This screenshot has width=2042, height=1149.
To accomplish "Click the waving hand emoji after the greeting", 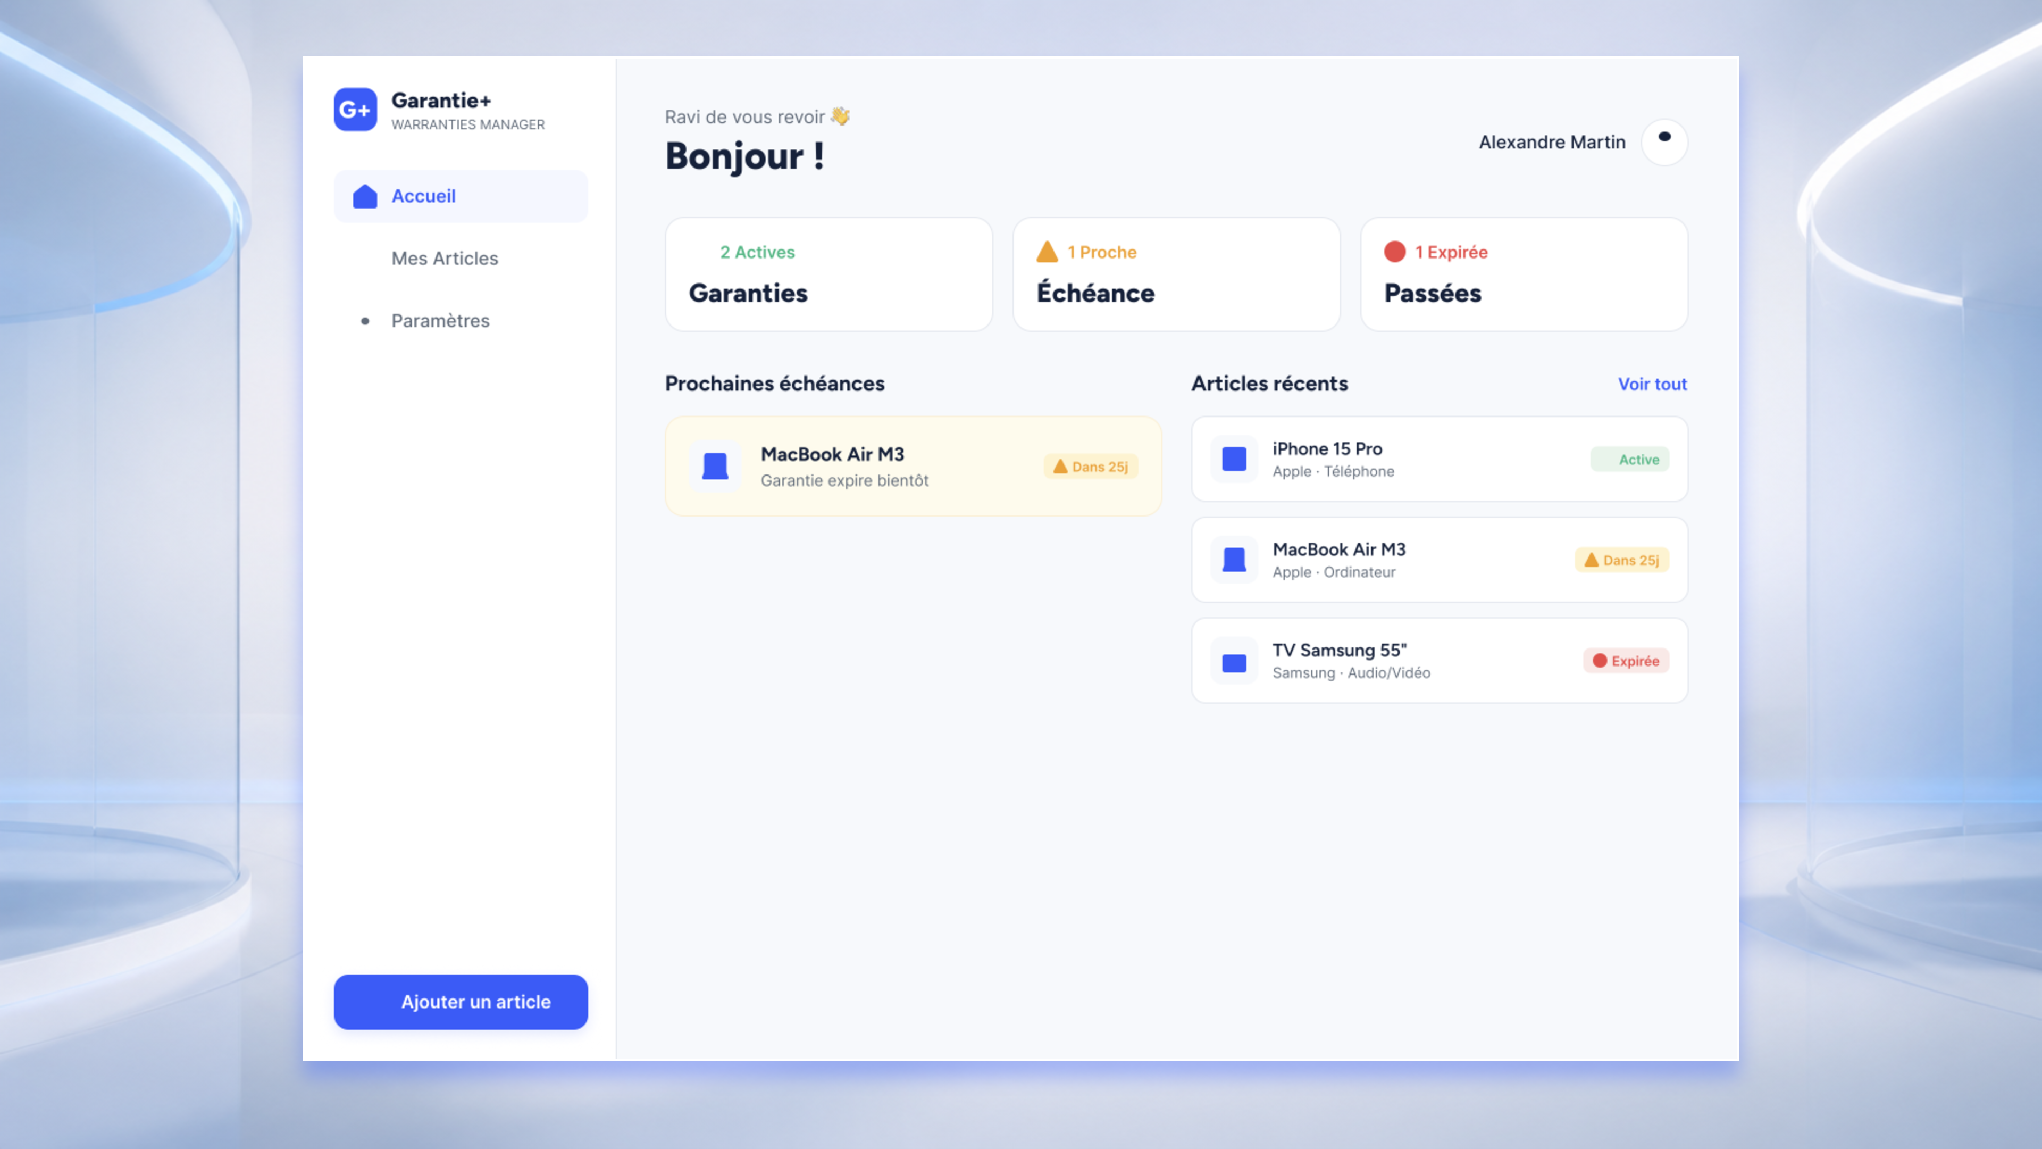I will click(840, 116).
